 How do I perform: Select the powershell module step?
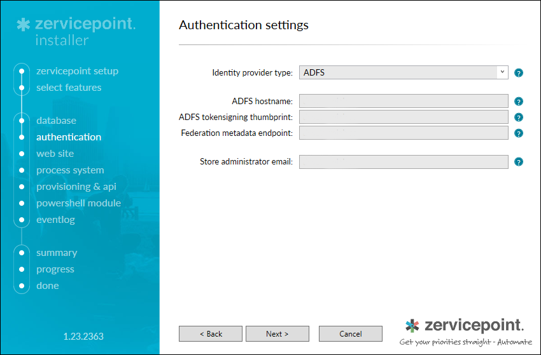click(x=79, y=203)
